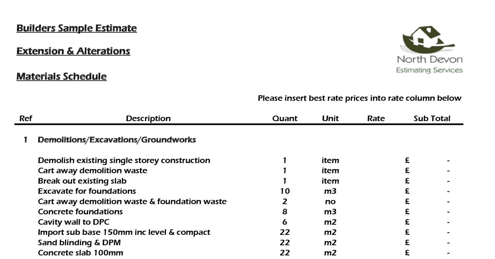Click the Quant column header
Screen dimensions: 495x259
pyautogui.click(x=284, y=118)
